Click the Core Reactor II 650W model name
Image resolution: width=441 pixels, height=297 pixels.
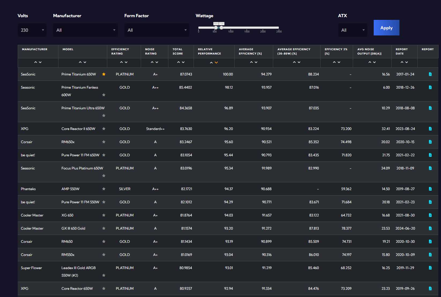pos(78,129)
